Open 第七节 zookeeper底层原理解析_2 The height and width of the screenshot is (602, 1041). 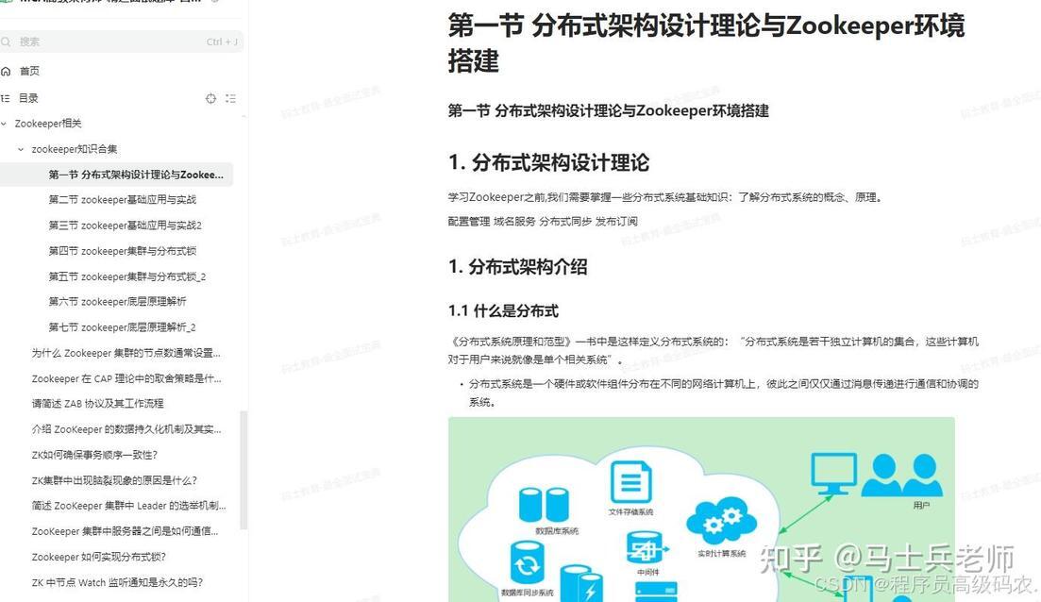click(122, 327)
